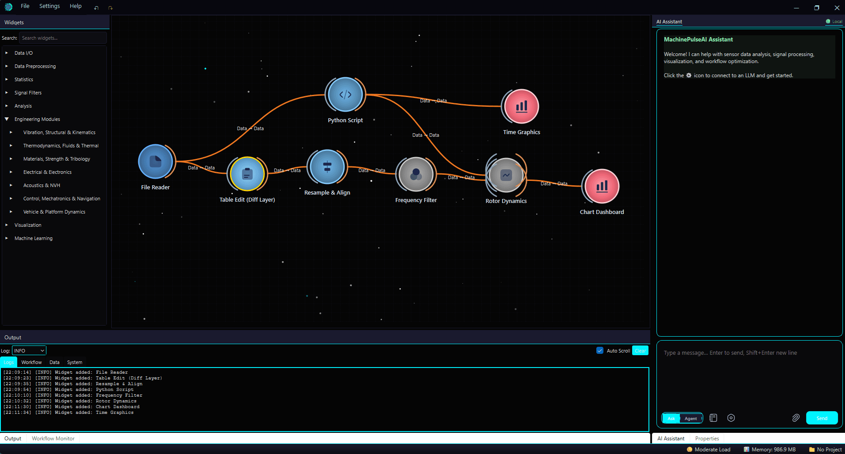Viewport: 845px width, 454px height.
Task: Open the Settings menu
Action: click(x=49, y=6)
